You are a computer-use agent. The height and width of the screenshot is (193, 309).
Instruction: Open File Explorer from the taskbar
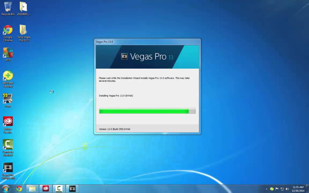[32, 189]
